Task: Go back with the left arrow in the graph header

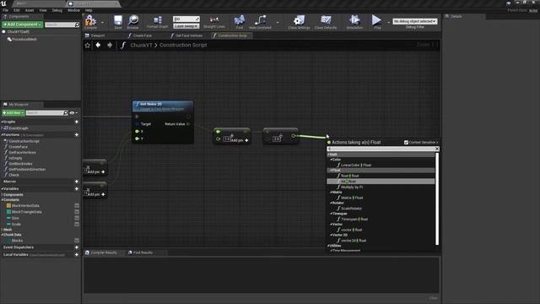Action: [x=98, y=45]
